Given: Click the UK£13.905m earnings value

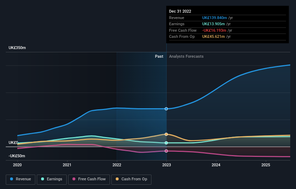Looking at the screenshot, I should 213,24.
